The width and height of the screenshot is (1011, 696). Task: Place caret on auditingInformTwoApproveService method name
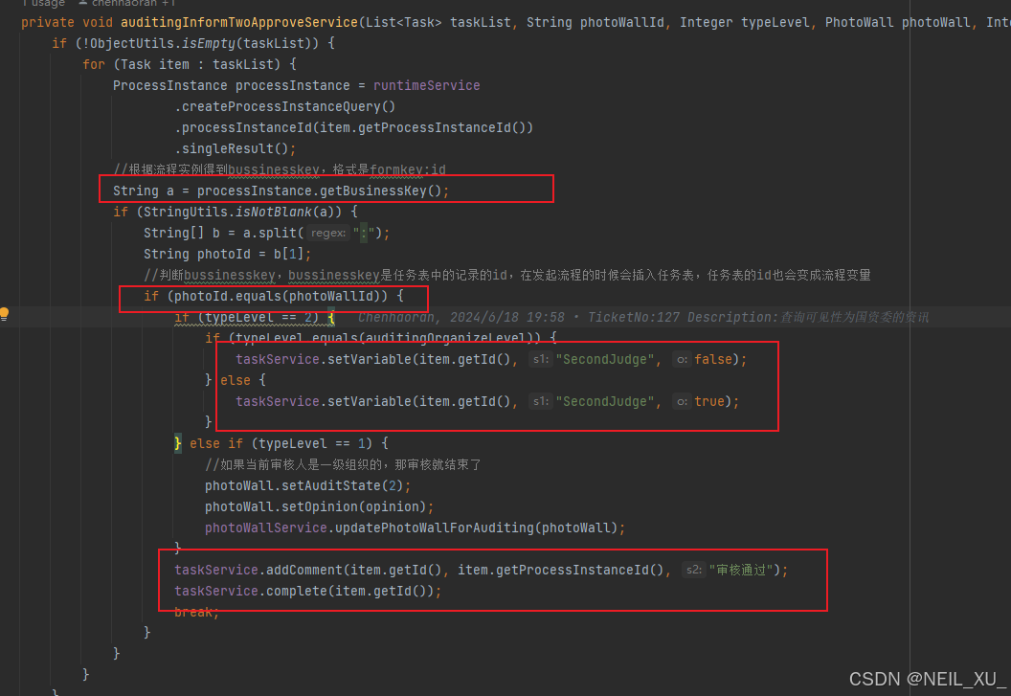[239, 23]
